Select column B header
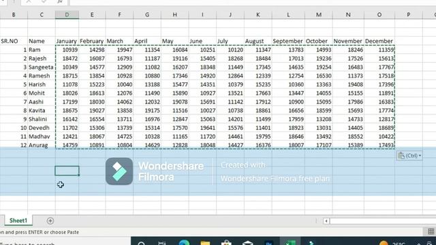Viewport: 436px width, 245px height. click(x=14, y=15)
